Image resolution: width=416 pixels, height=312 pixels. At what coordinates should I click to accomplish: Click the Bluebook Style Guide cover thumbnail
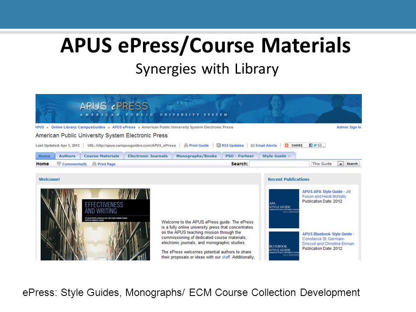[x=284, y=246]
